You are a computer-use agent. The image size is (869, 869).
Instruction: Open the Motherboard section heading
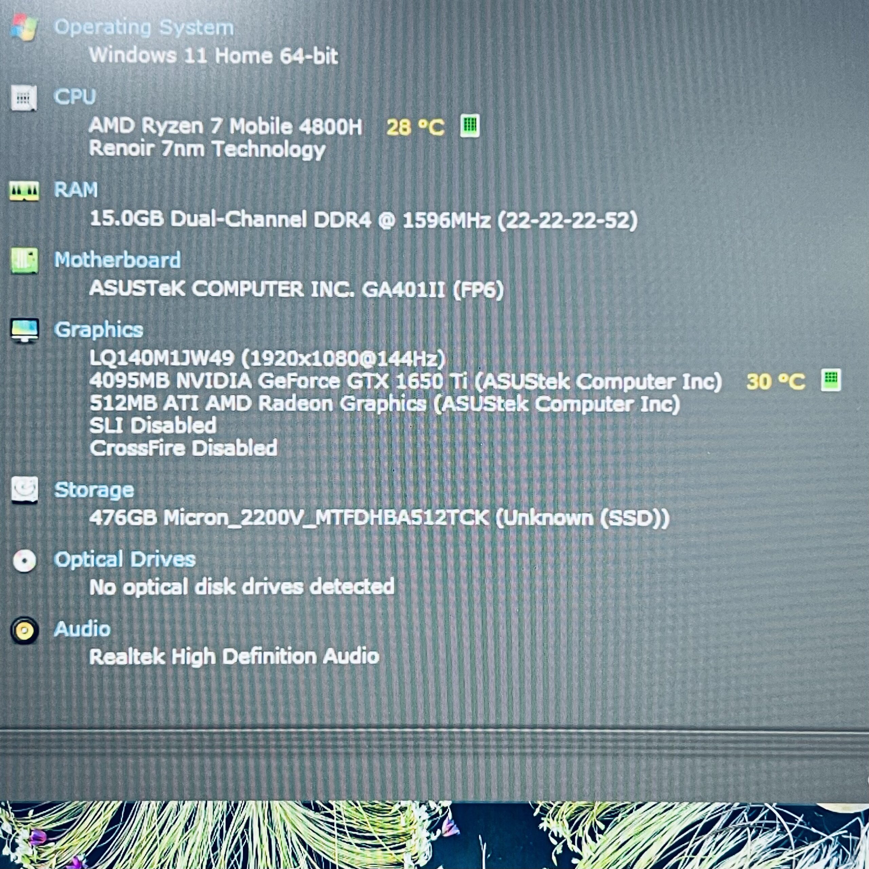tap(117, 260)
